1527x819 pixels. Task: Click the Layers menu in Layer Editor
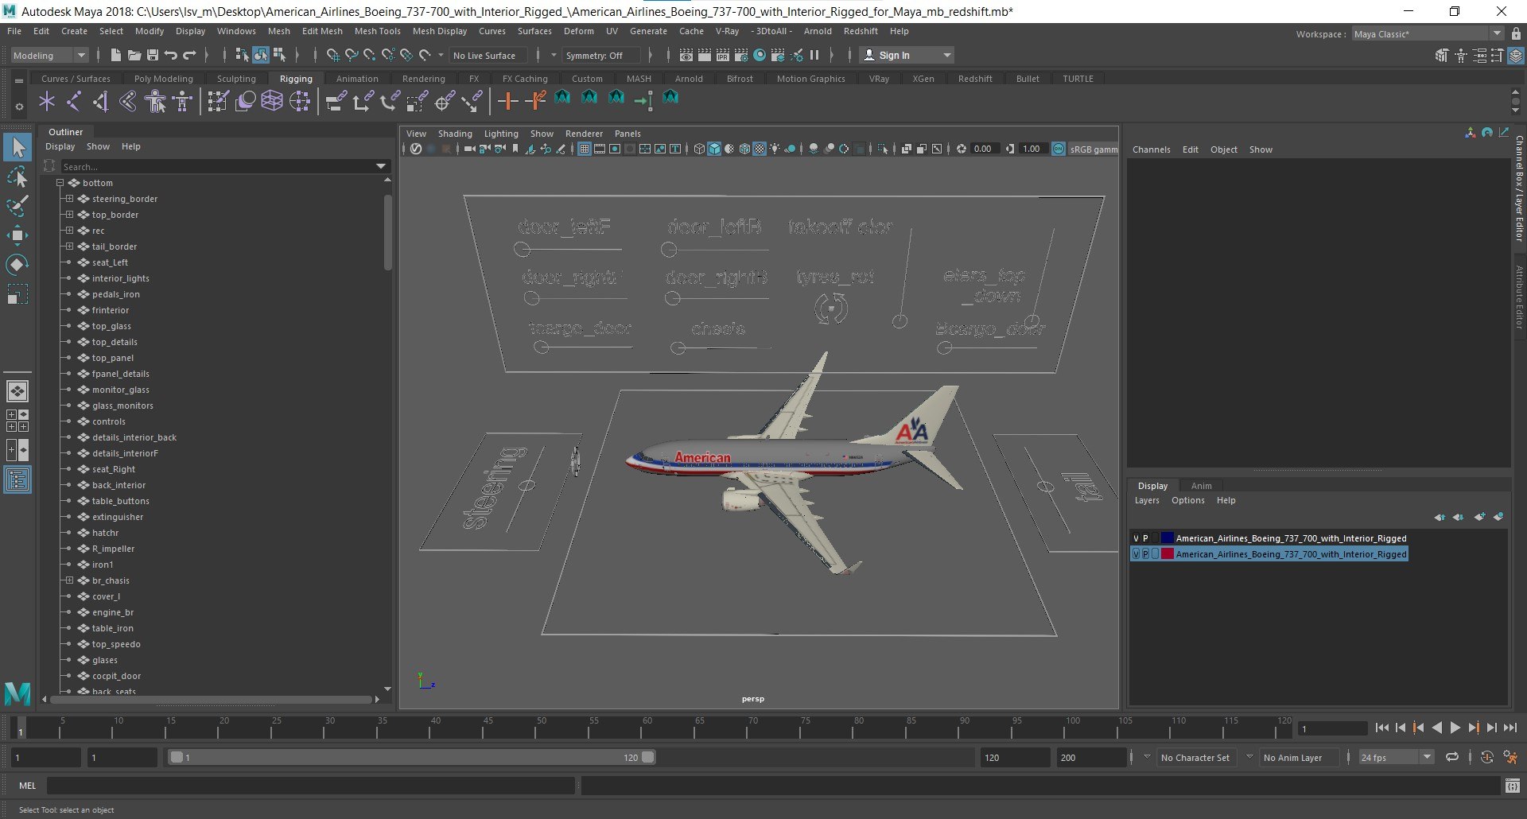[1147, 500]
